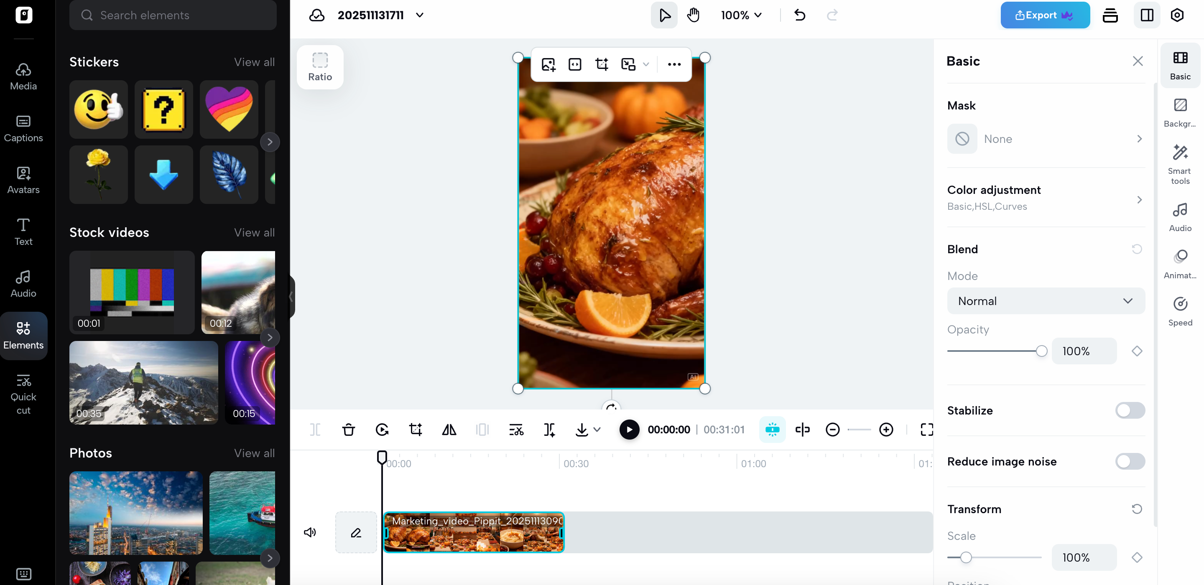This screenshot has height=585, width=1204.
Task: Click the undo arrow
Action: click(x=800, y=15)
